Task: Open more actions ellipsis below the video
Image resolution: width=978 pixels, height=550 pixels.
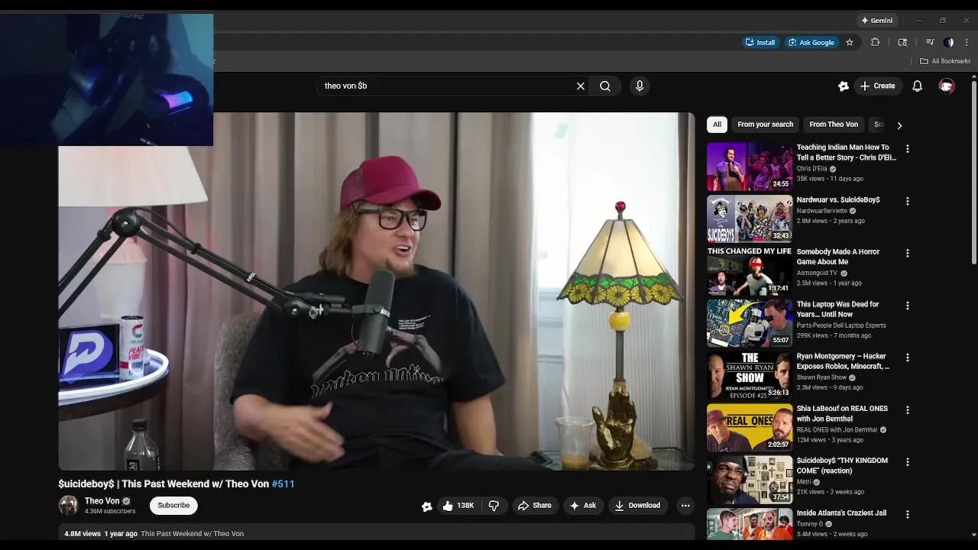Action: (685, 506)
